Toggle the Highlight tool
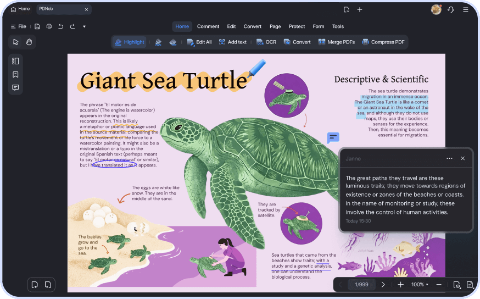Viewport: 480px width, 299px height. [x=130, y=42]
